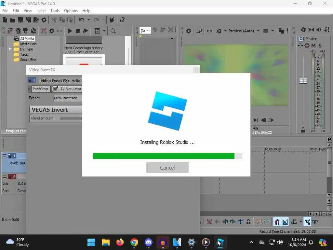This screenshot has width=333, height=250.
Task: Open the Edit menu
Action: [16, 11]
